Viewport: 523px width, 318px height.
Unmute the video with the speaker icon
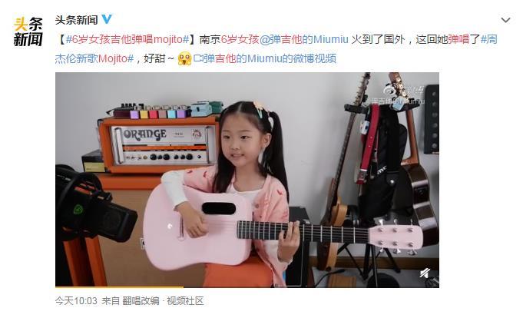(425, 273)
